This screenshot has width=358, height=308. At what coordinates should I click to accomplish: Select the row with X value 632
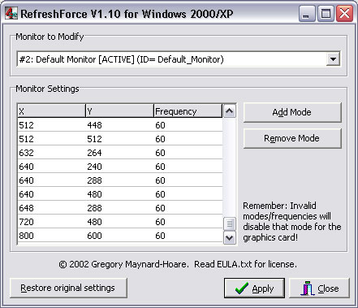[x=120, y=153]
